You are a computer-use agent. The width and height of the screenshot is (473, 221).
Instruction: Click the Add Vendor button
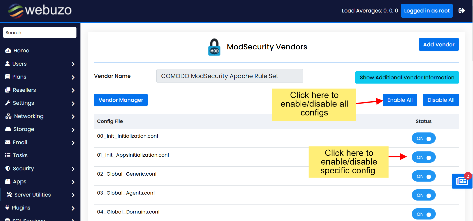439,44
